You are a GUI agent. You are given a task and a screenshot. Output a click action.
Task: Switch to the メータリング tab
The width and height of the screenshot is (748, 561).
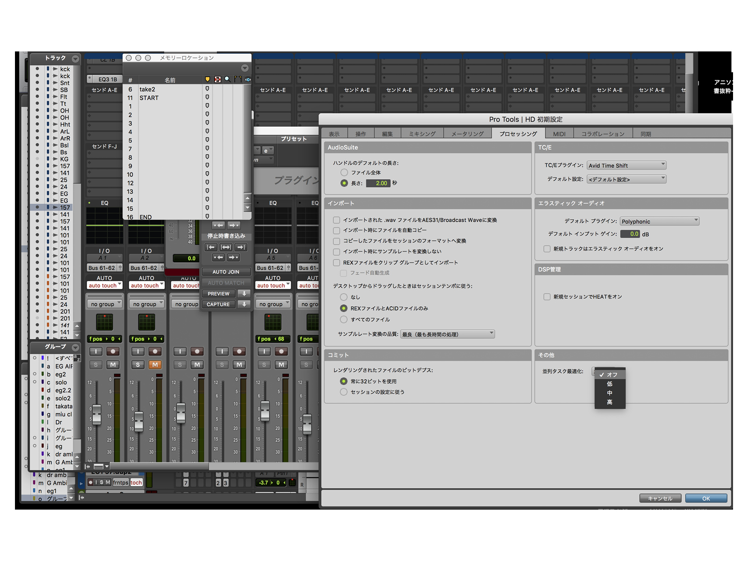point(467,134)
